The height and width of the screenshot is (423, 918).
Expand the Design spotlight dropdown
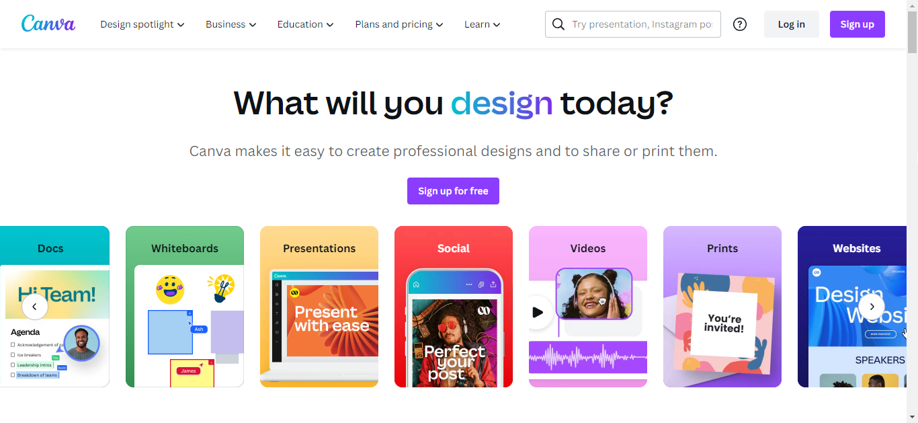(x=142, y=24)
